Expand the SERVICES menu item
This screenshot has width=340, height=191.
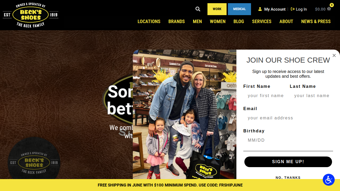point(262,21)
